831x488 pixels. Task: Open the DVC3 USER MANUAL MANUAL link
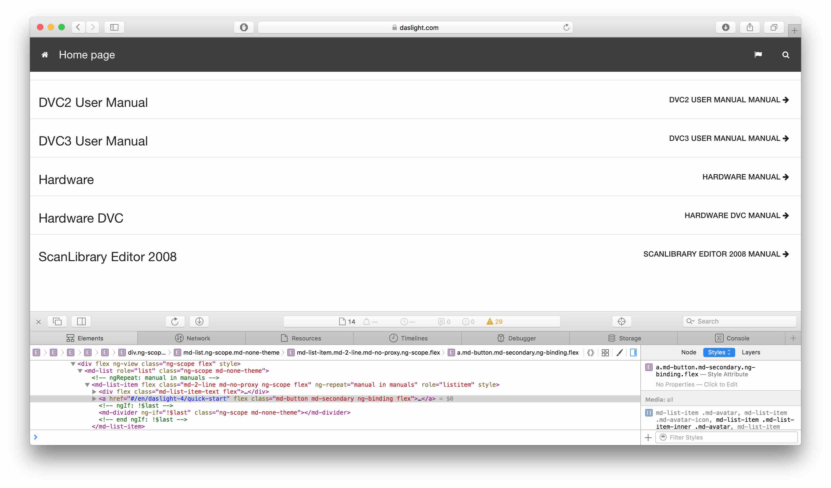coord(729,138)
